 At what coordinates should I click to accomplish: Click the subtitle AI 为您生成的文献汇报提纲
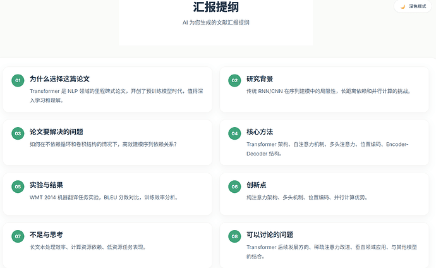pyautogui.click(x=215, y=23)
